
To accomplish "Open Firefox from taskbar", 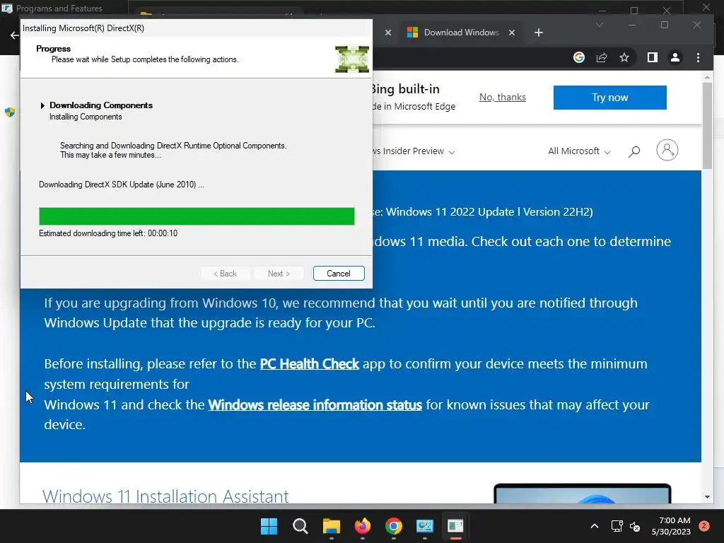I will tap(363, 526).
